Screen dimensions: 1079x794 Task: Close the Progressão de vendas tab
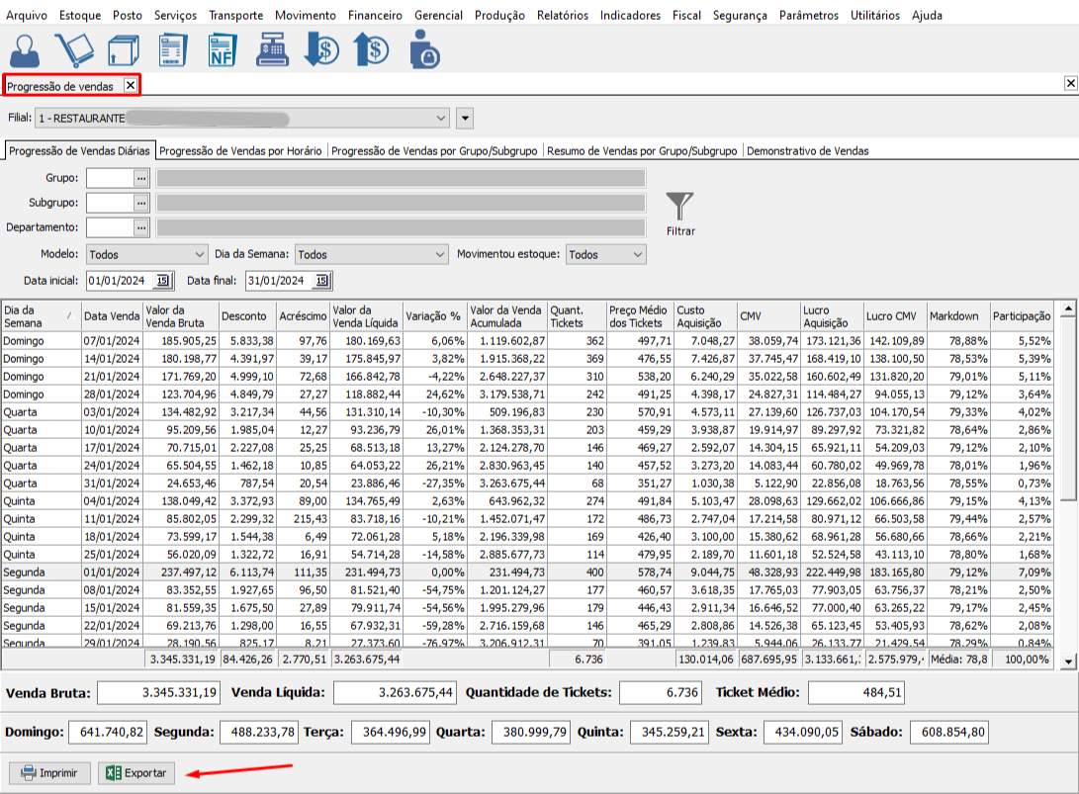coord(130,86)
